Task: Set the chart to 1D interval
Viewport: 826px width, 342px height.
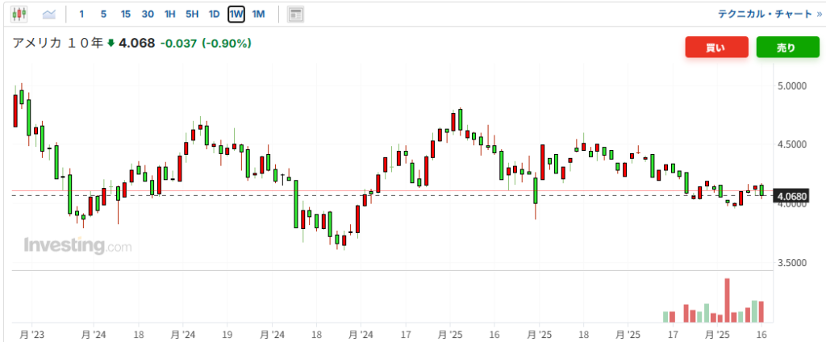Action: [x=214, y=14]
